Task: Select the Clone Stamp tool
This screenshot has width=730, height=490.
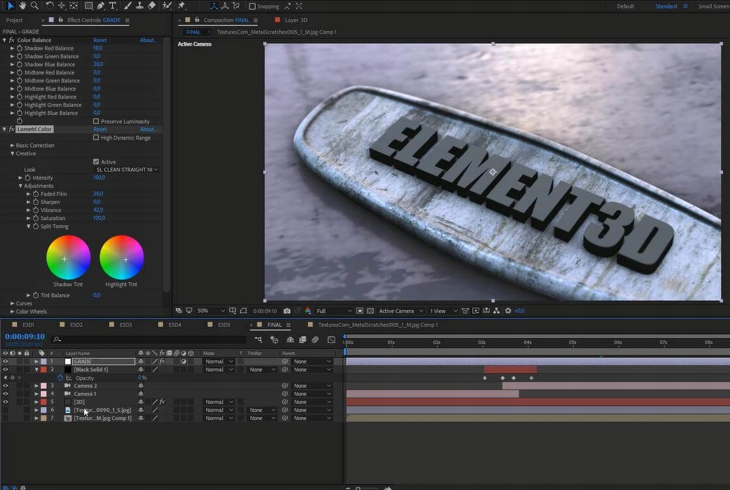Action: [139, 6]
